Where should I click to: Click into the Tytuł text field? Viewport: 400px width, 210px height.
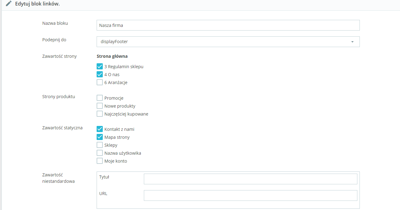pos(250,179)
